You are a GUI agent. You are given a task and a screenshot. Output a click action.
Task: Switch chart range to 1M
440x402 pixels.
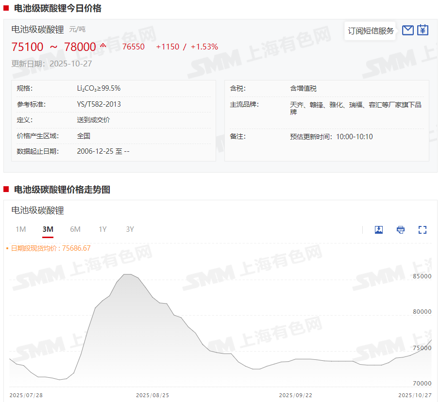[x=20, y=229]
